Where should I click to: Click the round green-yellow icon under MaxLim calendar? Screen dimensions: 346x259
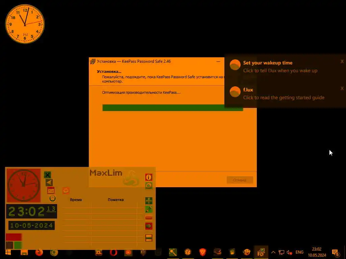(52, 198)
